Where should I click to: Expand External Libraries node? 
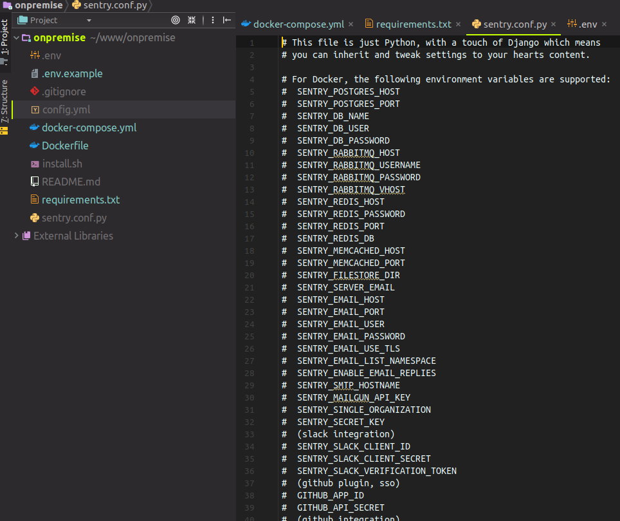pos(16,236)
